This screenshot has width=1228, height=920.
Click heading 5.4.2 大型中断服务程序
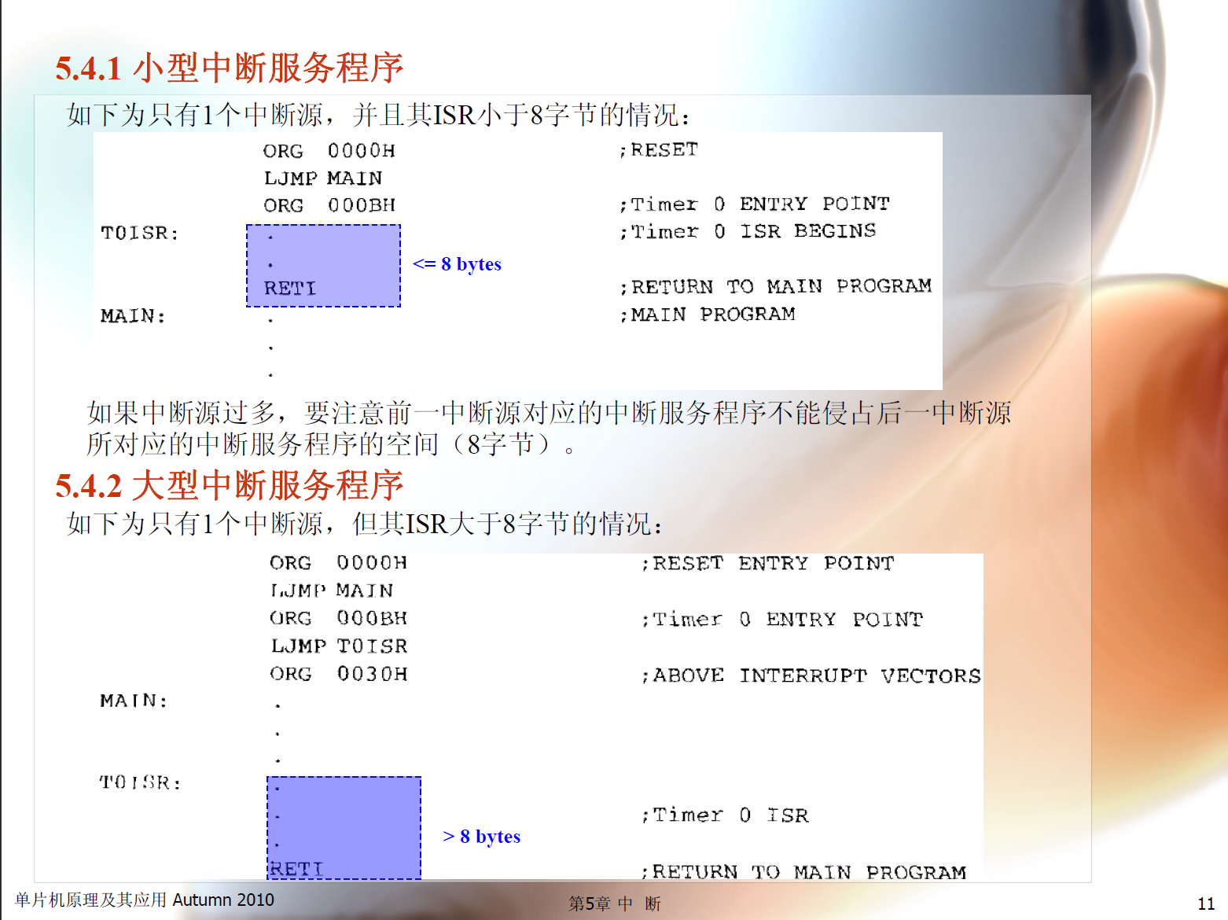pyautogui.click(x=229, y=485)
